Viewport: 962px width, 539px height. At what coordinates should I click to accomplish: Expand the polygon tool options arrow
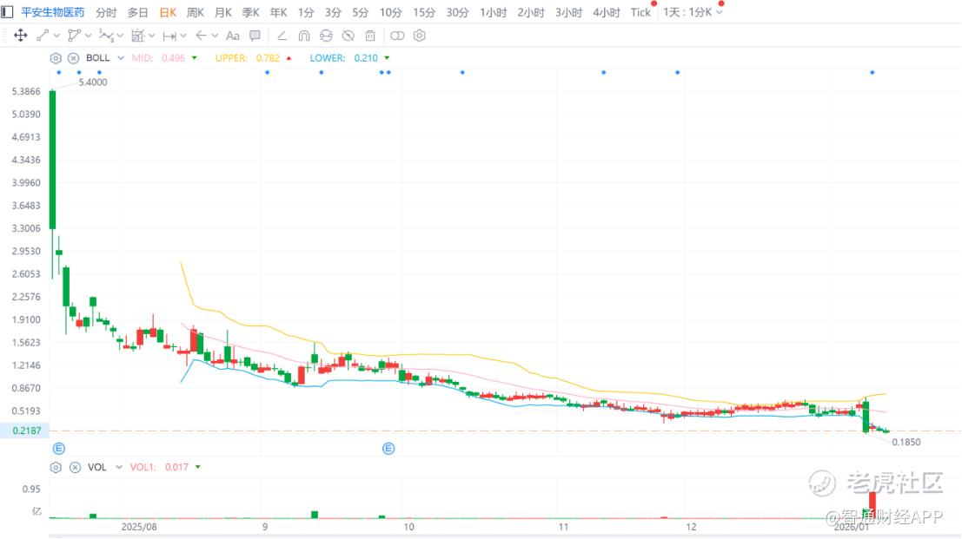coord(89,36)
